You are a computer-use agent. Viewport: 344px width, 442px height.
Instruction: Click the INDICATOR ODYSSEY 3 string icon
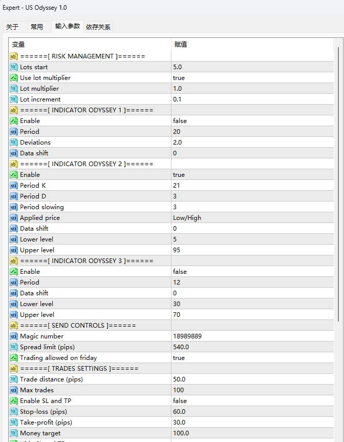point(14,261)
